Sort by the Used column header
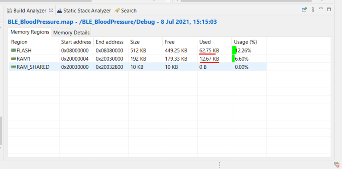Screen dimensions: 342x169 tap(215, 42)
